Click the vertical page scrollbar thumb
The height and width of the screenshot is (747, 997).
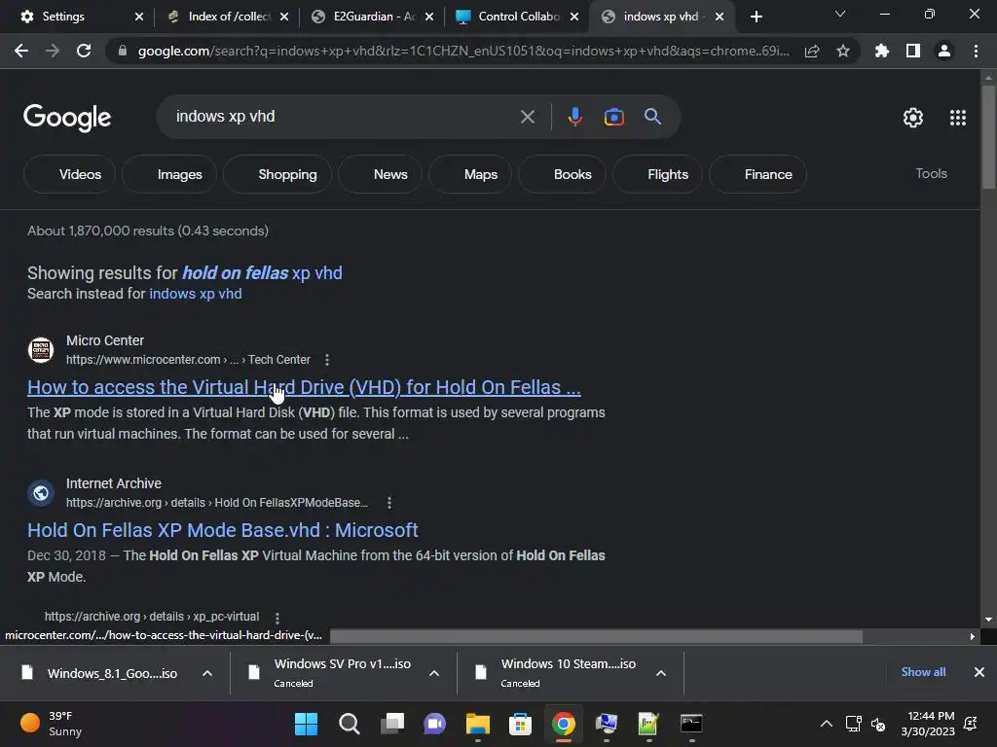tap(988, 135)
